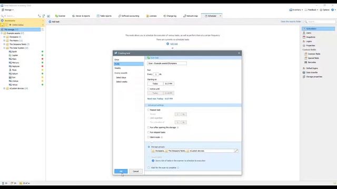This screenshot has height=189, width=337.
Task: Select the Saturn computer node
Action: [15, 73]
